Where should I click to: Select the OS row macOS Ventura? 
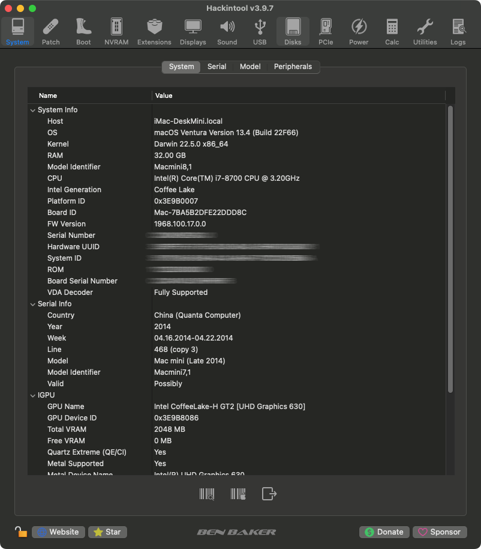[237, 133]
